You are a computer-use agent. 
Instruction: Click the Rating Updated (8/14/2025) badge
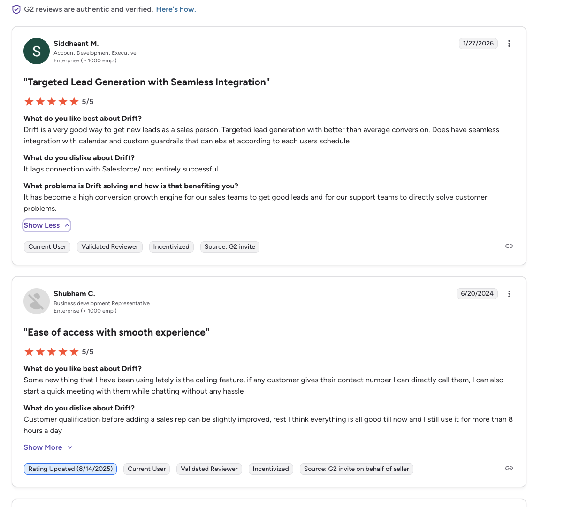[x=70, y=469]
